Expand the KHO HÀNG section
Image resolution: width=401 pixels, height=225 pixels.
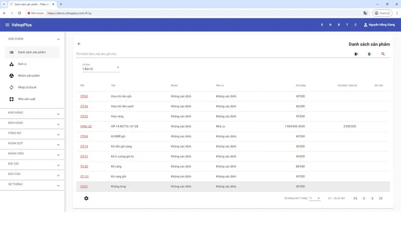pyautogui.click(x=32, y=113)
